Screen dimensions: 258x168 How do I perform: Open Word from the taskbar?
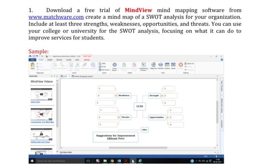119,161
